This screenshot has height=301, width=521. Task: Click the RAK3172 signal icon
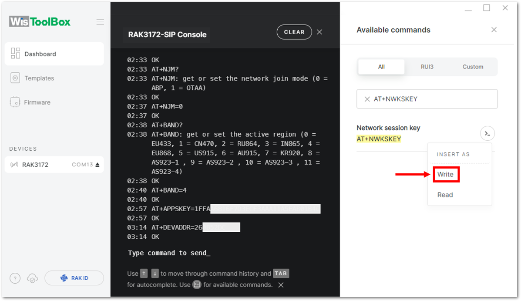click(x=14, y=165)
